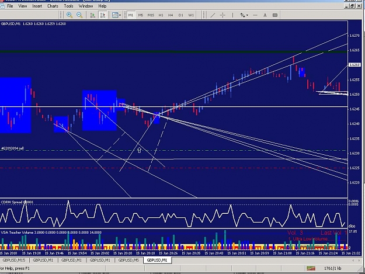Switch to the GBPUSD,M5 chart tab
The image size is (365, 274).
click(x=128, y=260)
